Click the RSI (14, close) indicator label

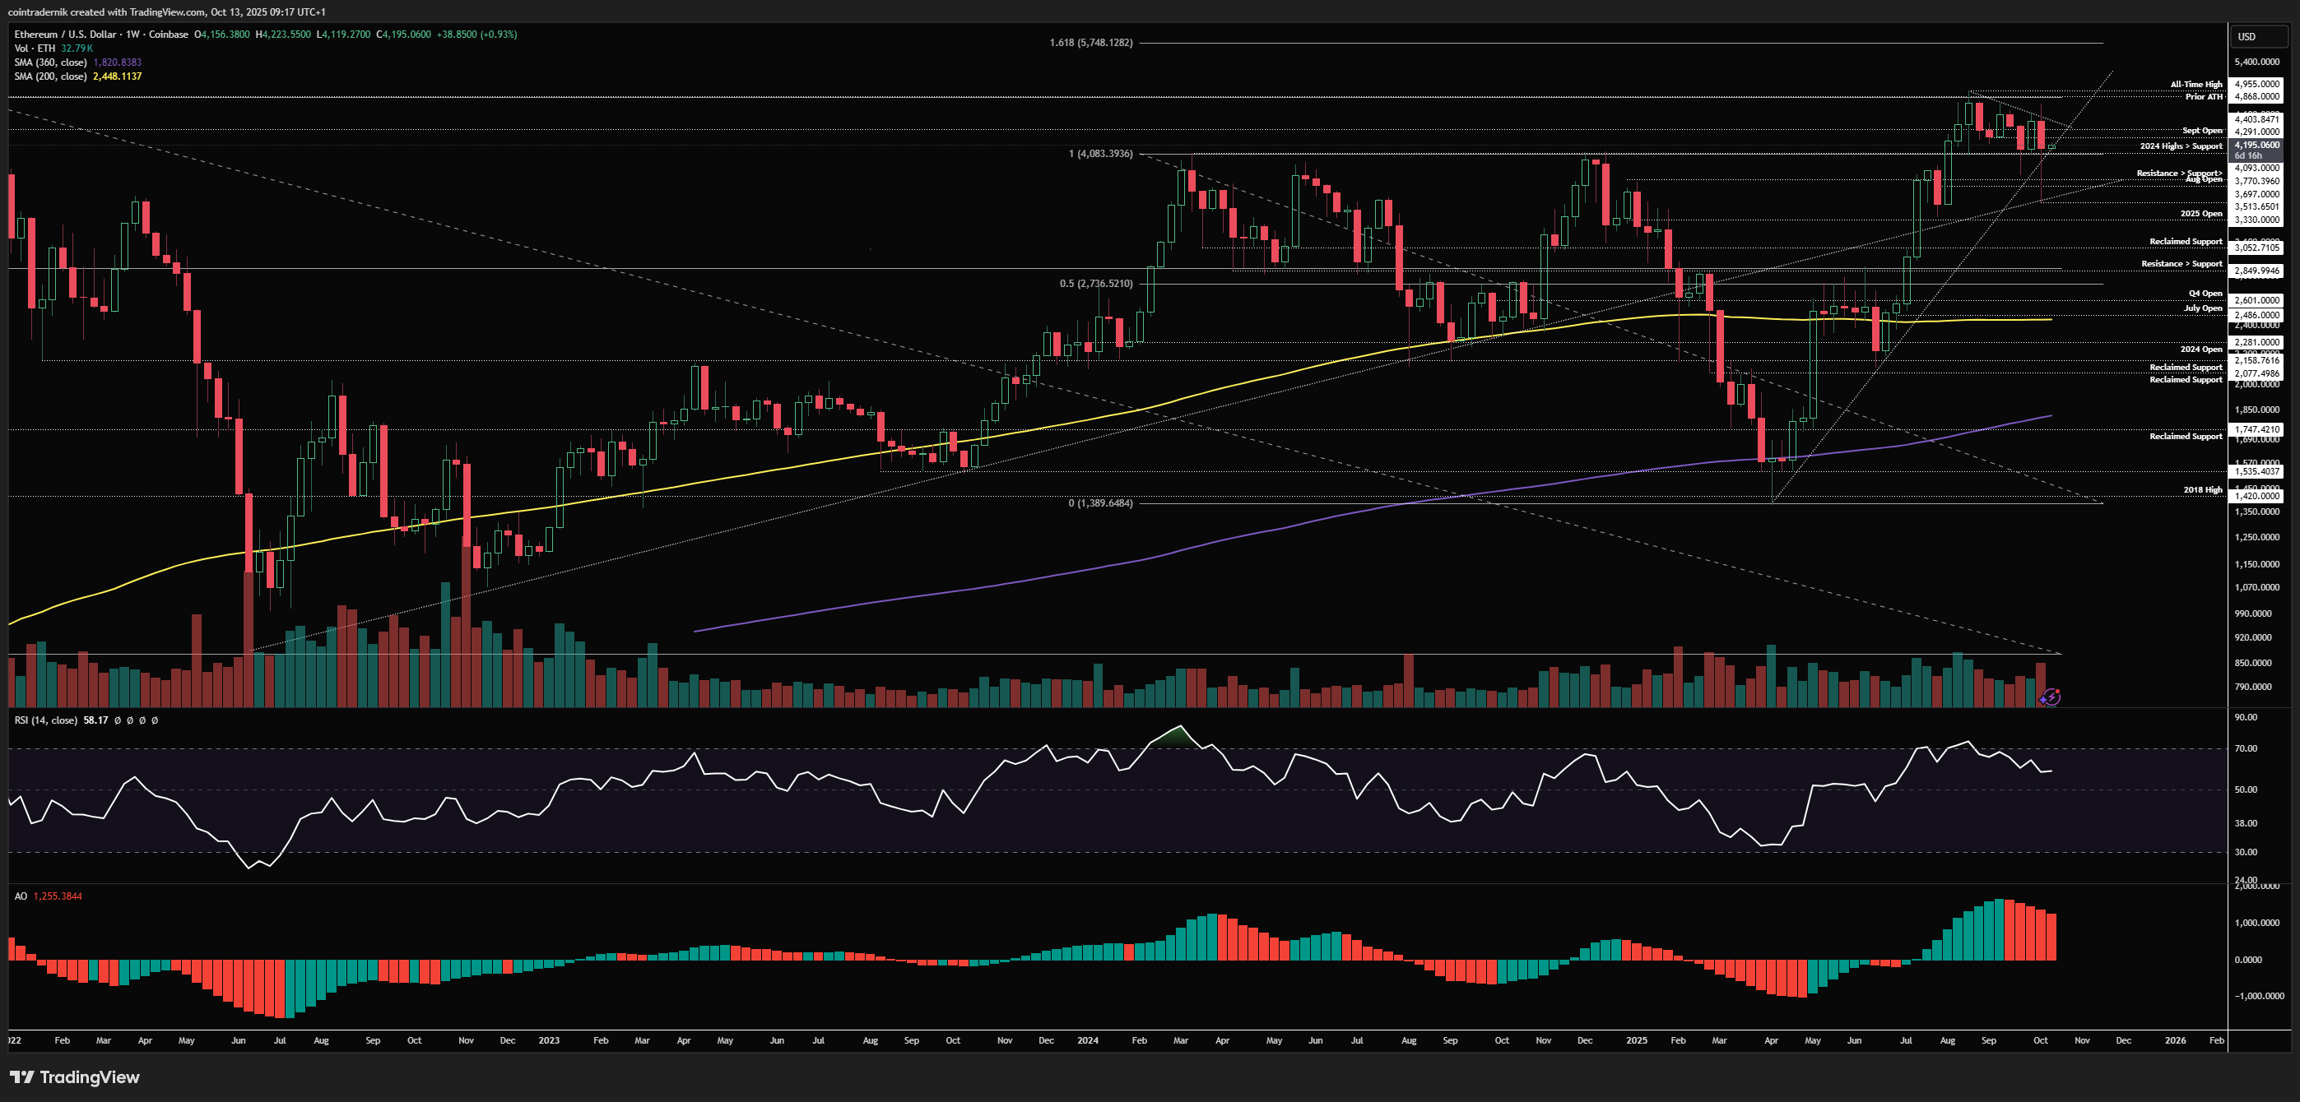click(x=45, y=720)
